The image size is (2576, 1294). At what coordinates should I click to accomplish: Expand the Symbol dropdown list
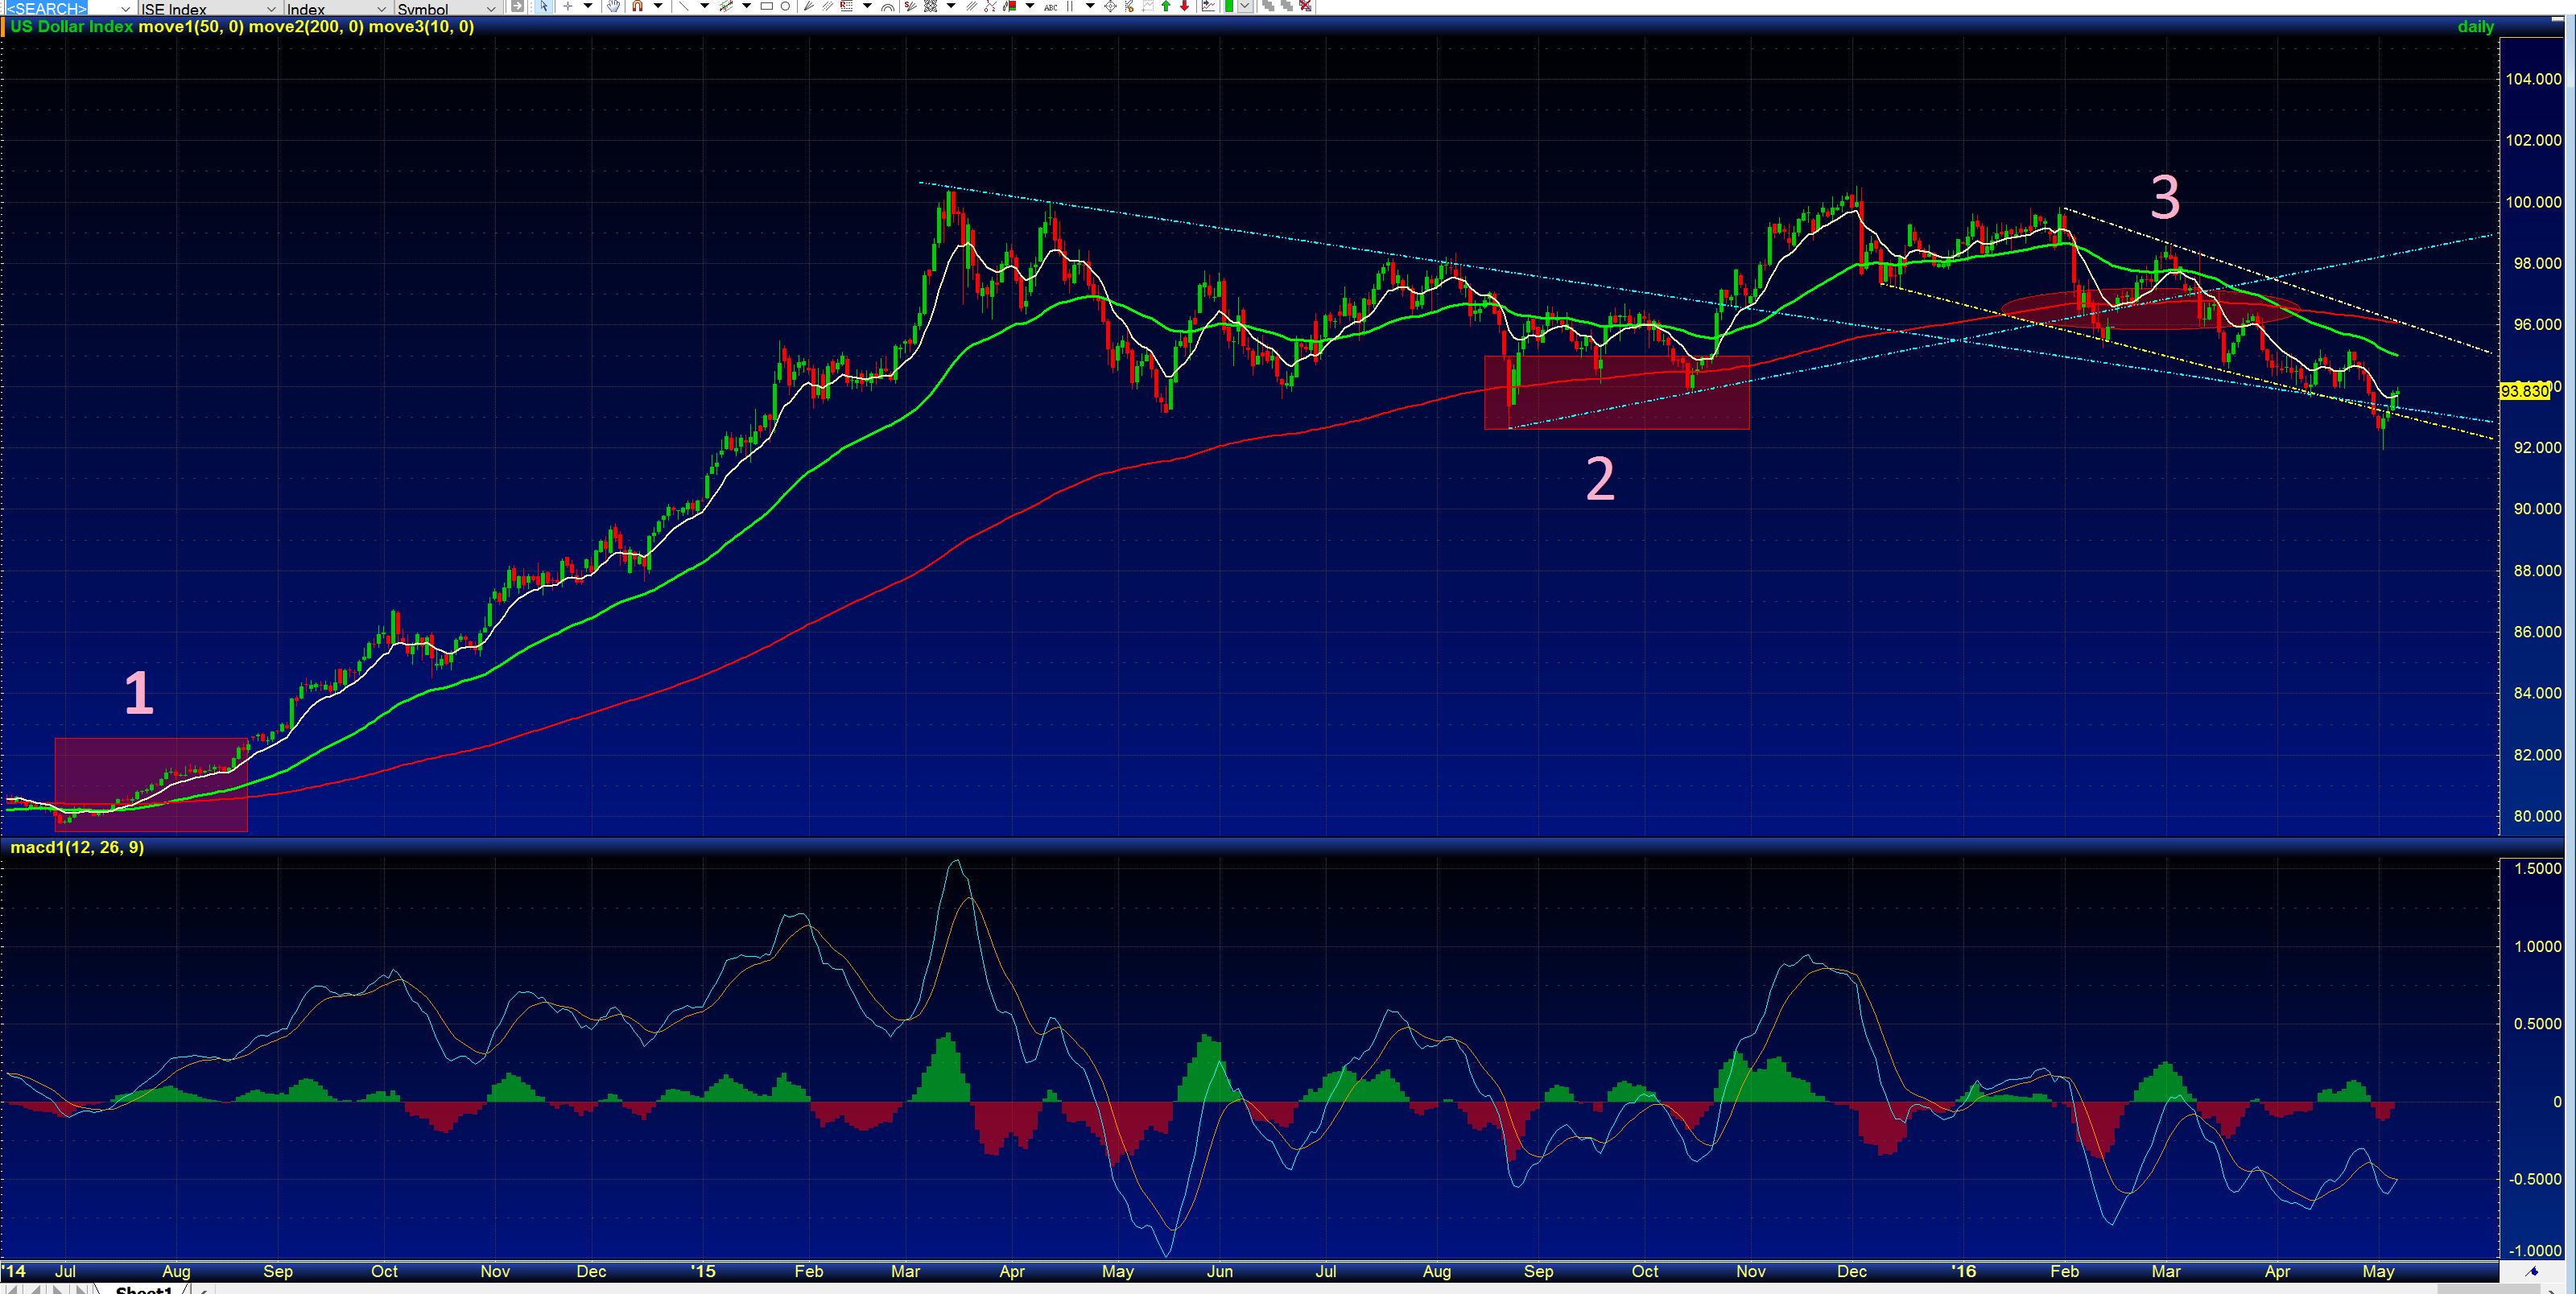click(491, 7)
